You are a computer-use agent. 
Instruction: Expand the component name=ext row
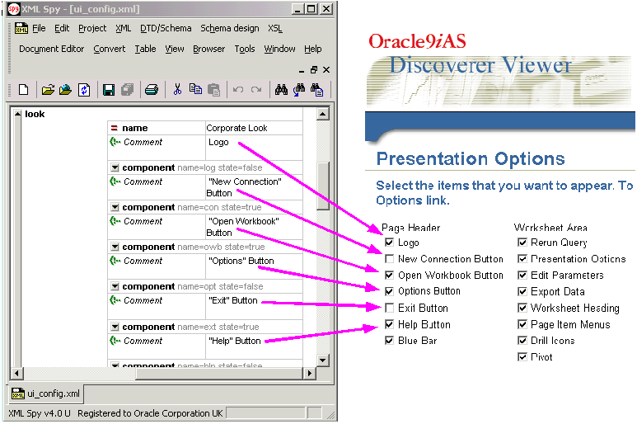(115, 327)
